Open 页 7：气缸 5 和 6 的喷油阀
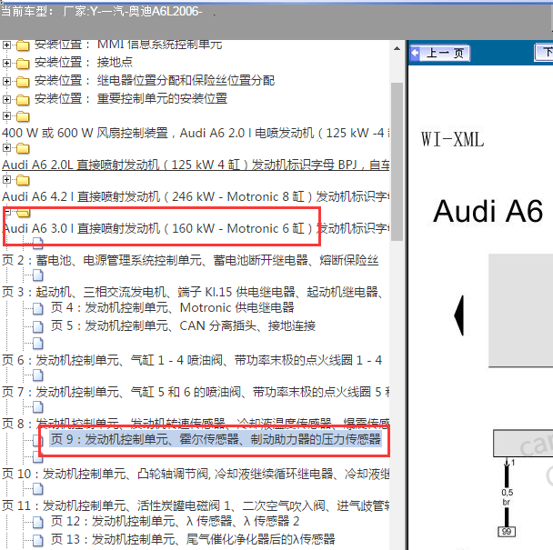This screenshot has width=553, height=550. 196,392
